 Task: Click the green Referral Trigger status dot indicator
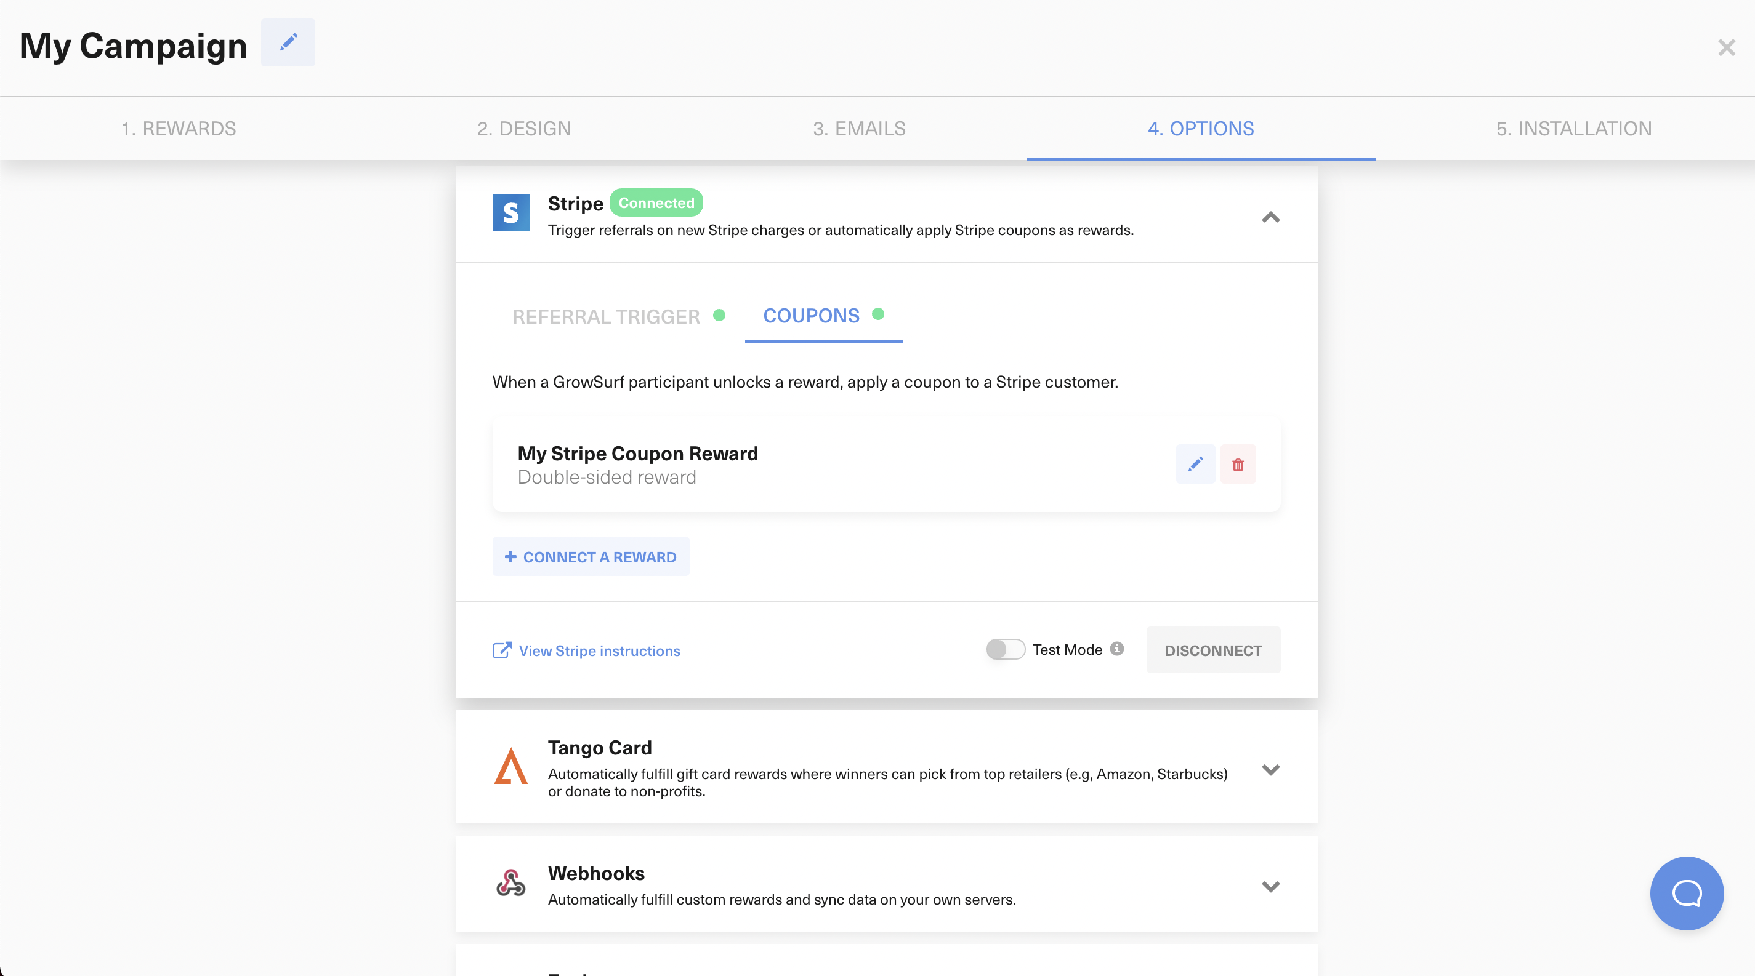[721, 315]
